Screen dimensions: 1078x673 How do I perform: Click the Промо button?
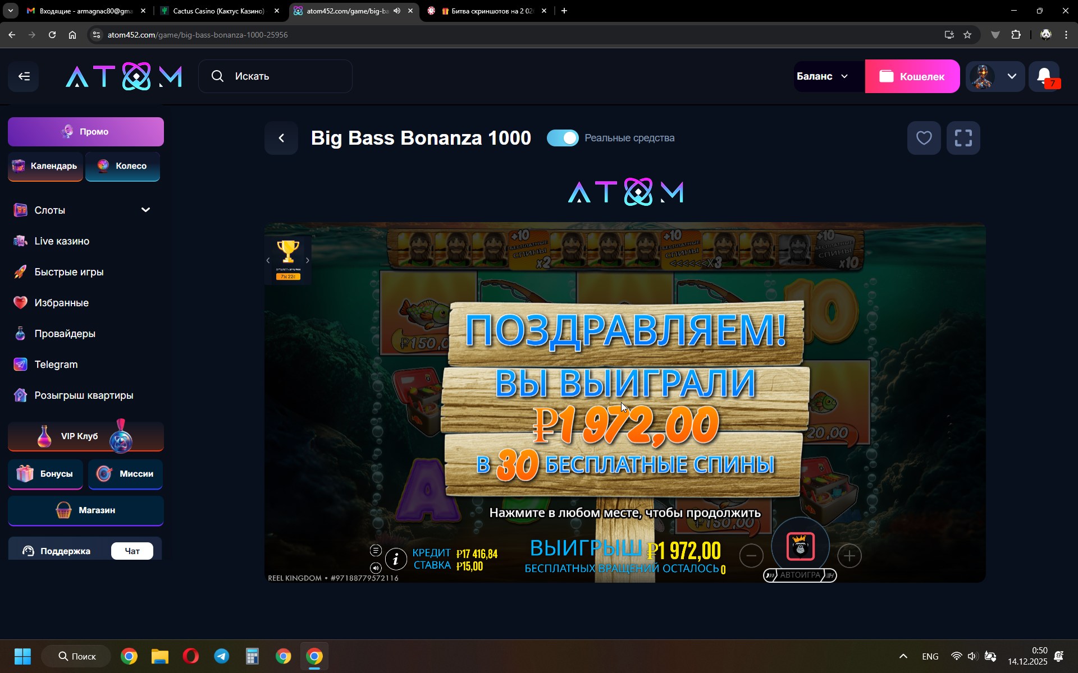(x=86, y=132)
